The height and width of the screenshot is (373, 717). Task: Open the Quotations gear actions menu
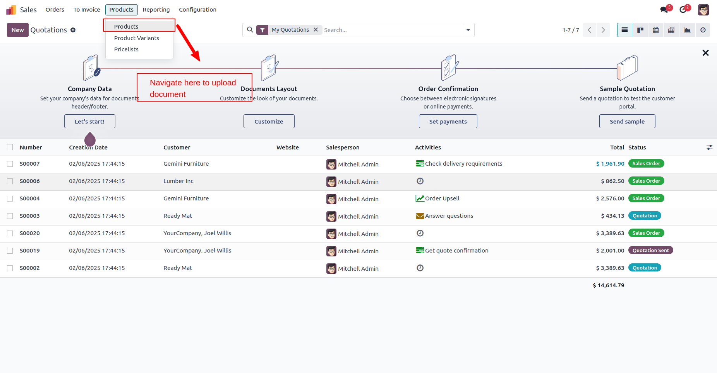[x=73, y=30]
